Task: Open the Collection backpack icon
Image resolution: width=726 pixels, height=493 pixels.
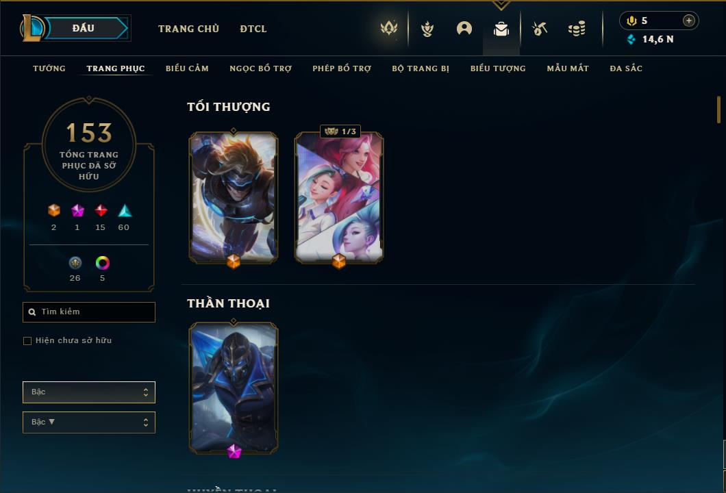Action: point(501,29)
